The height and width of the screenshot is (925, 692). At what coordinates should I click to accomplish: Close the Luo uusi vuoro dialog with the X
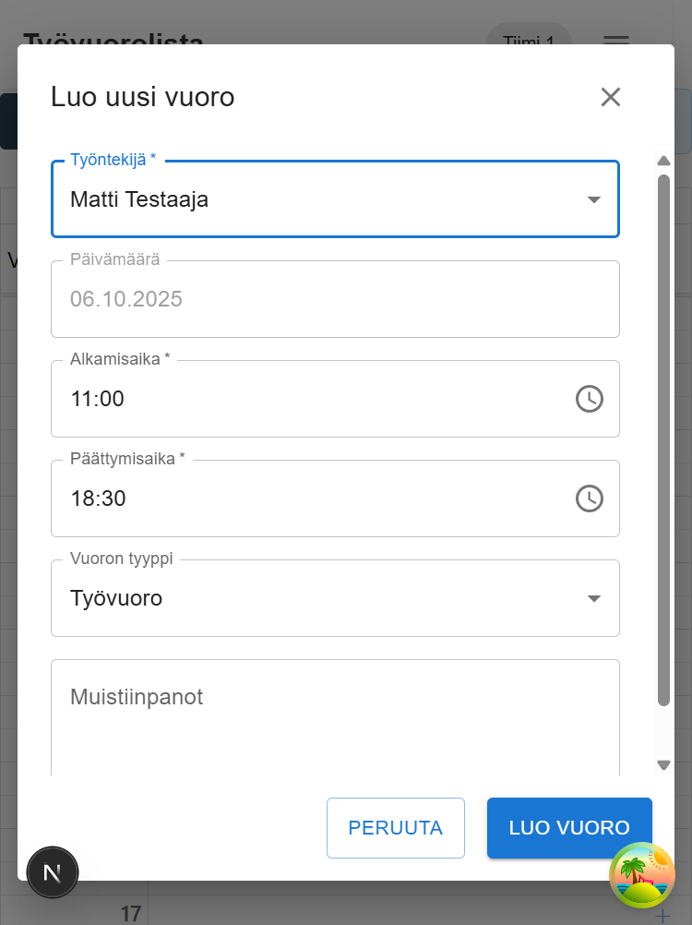(610, 96)
